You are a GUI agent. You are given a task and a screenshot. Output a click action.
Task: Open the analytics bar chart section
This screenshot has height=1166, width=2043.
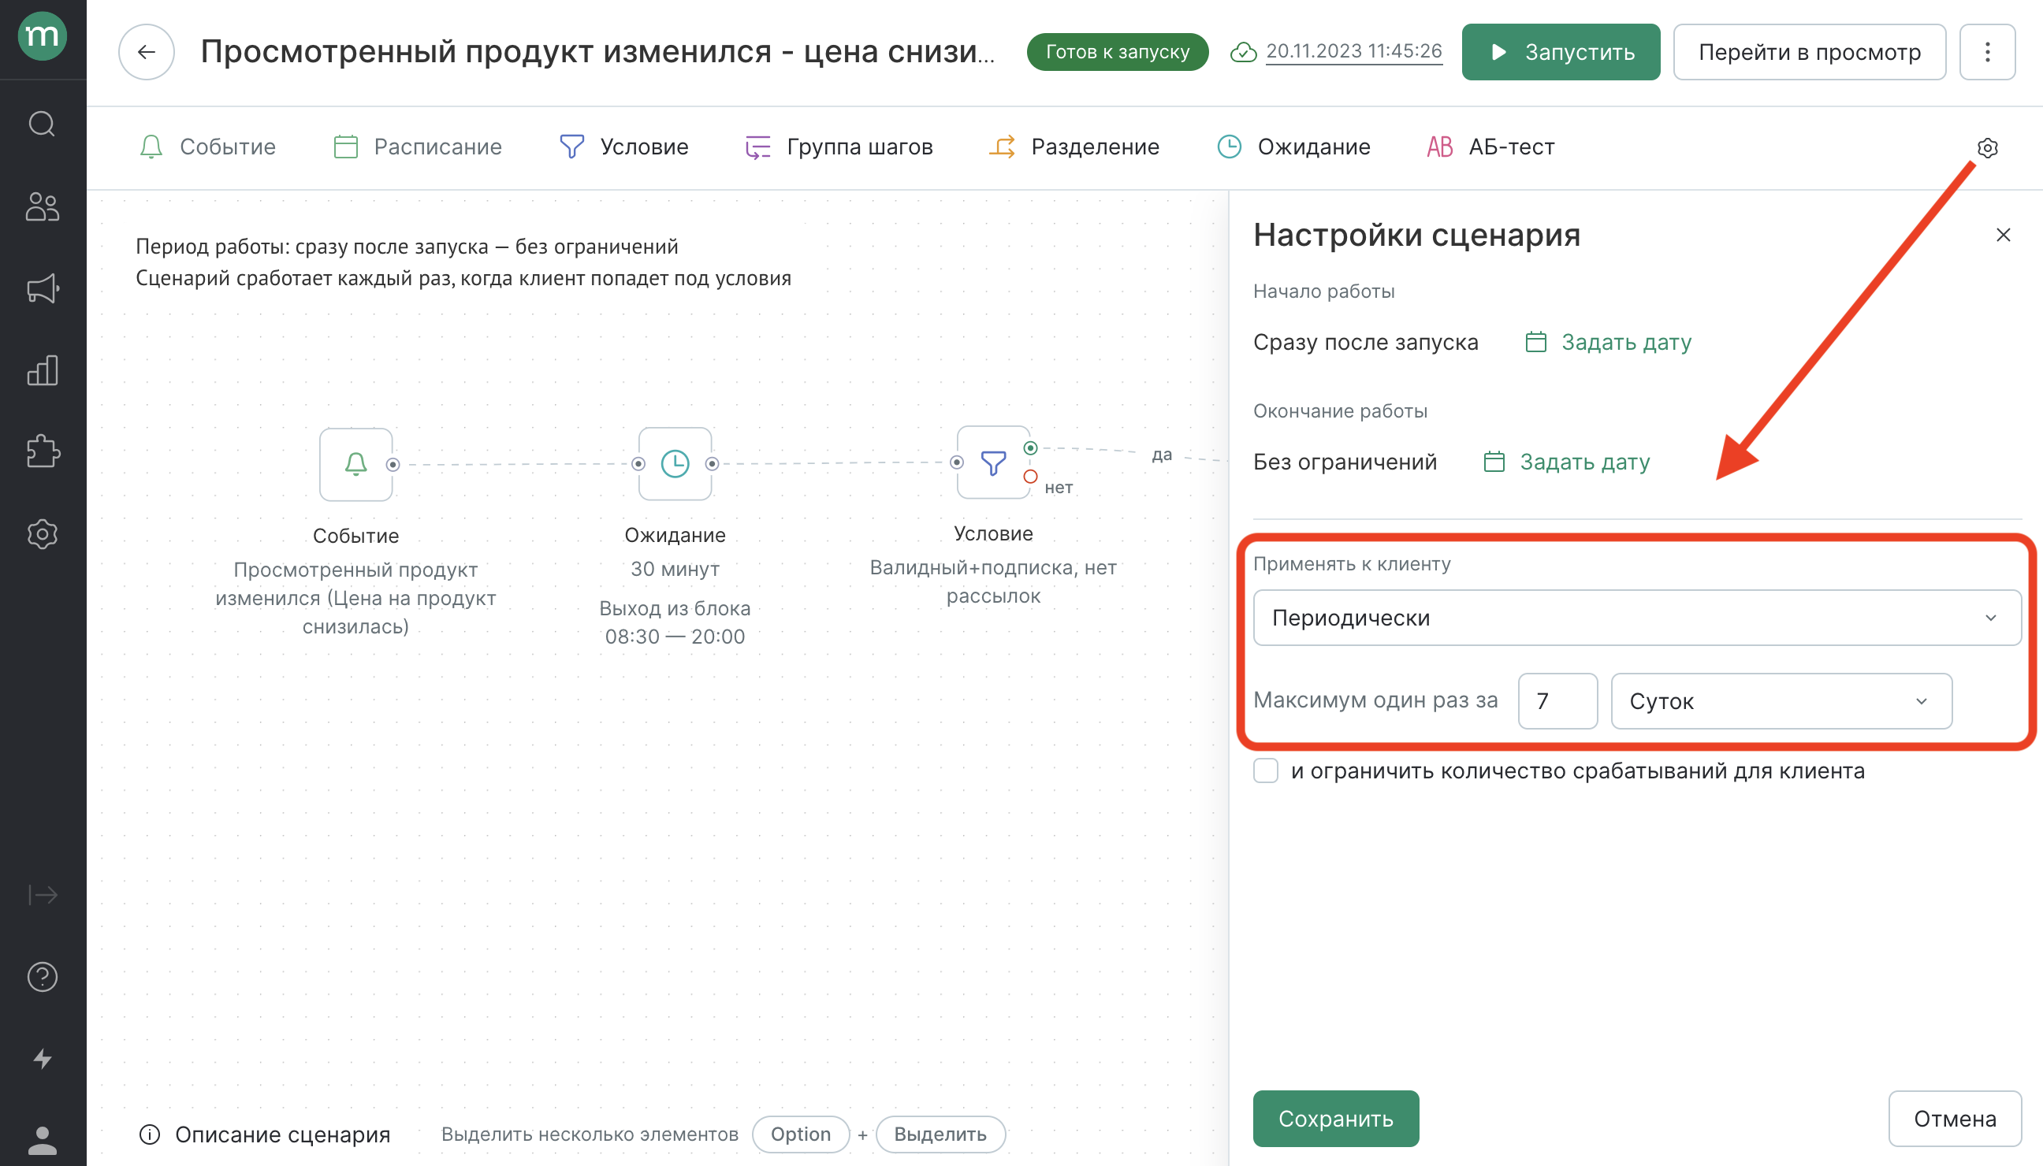(42, 371)
